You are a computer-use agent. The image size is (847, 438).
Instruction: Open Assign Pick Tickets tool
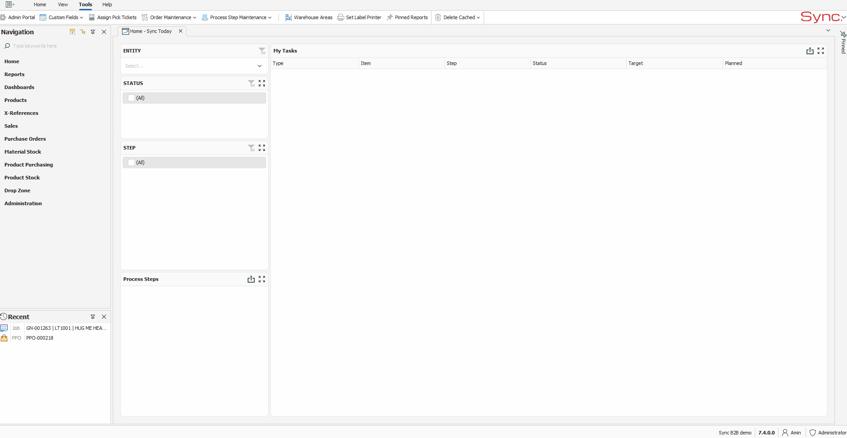tap(113, 17)
